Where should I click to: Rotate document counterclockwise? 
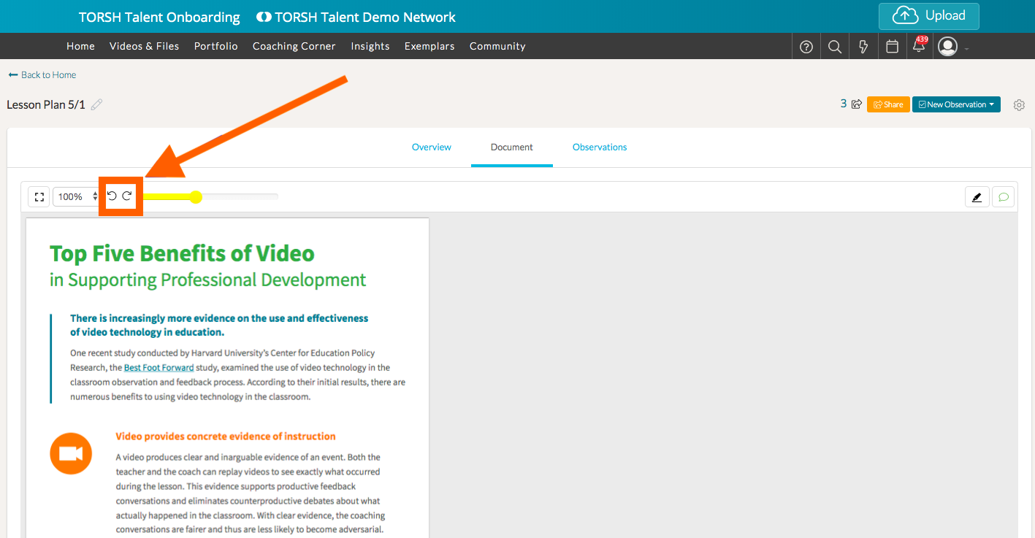pyautogui.click(x=112, y=196)
